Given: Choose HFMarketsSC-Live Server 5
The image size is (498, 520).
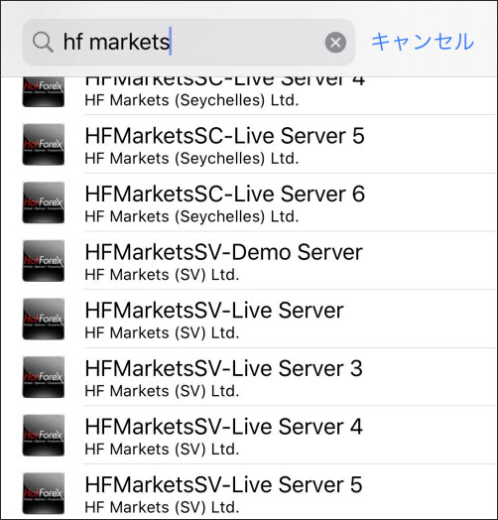Looking at the screenshot, I should tap(249, 145).
